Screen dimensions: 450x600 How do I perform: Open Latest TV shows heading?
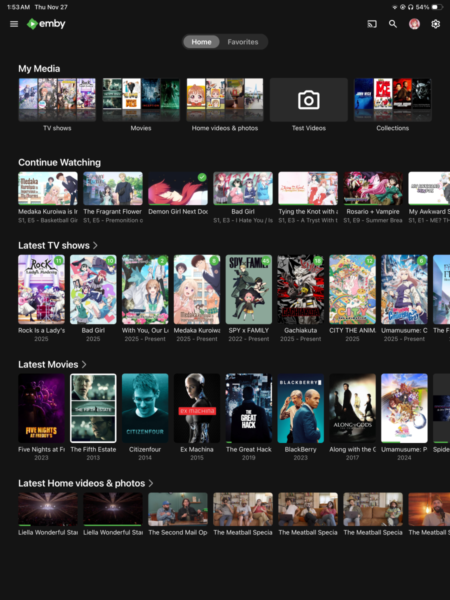(x=54, y=245)
